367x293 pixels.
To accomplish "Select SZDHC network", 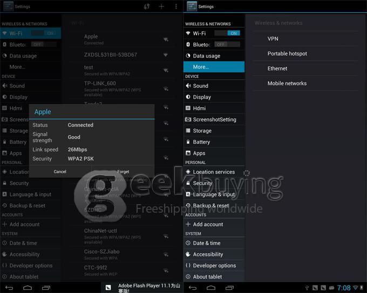I will [121, 215].
